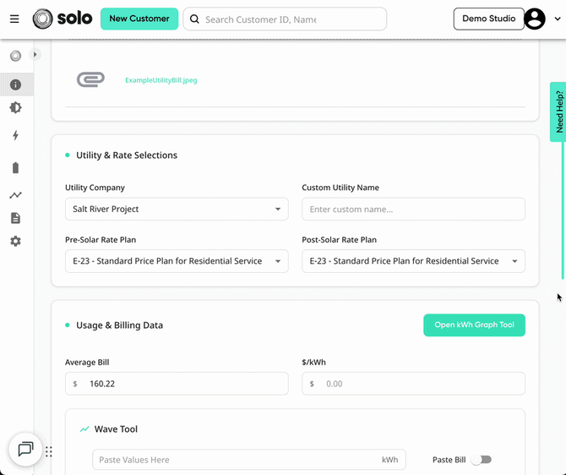Image resolution: width=566 pixels, height=475 pixels.
Task: Click the Open kWh Graph Tool button
Action: (474, 325)
